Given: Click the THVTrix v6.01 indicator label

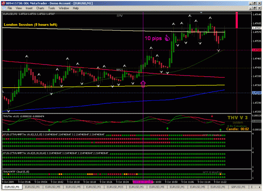Looking at the screenshot, I should click(24, 116).
